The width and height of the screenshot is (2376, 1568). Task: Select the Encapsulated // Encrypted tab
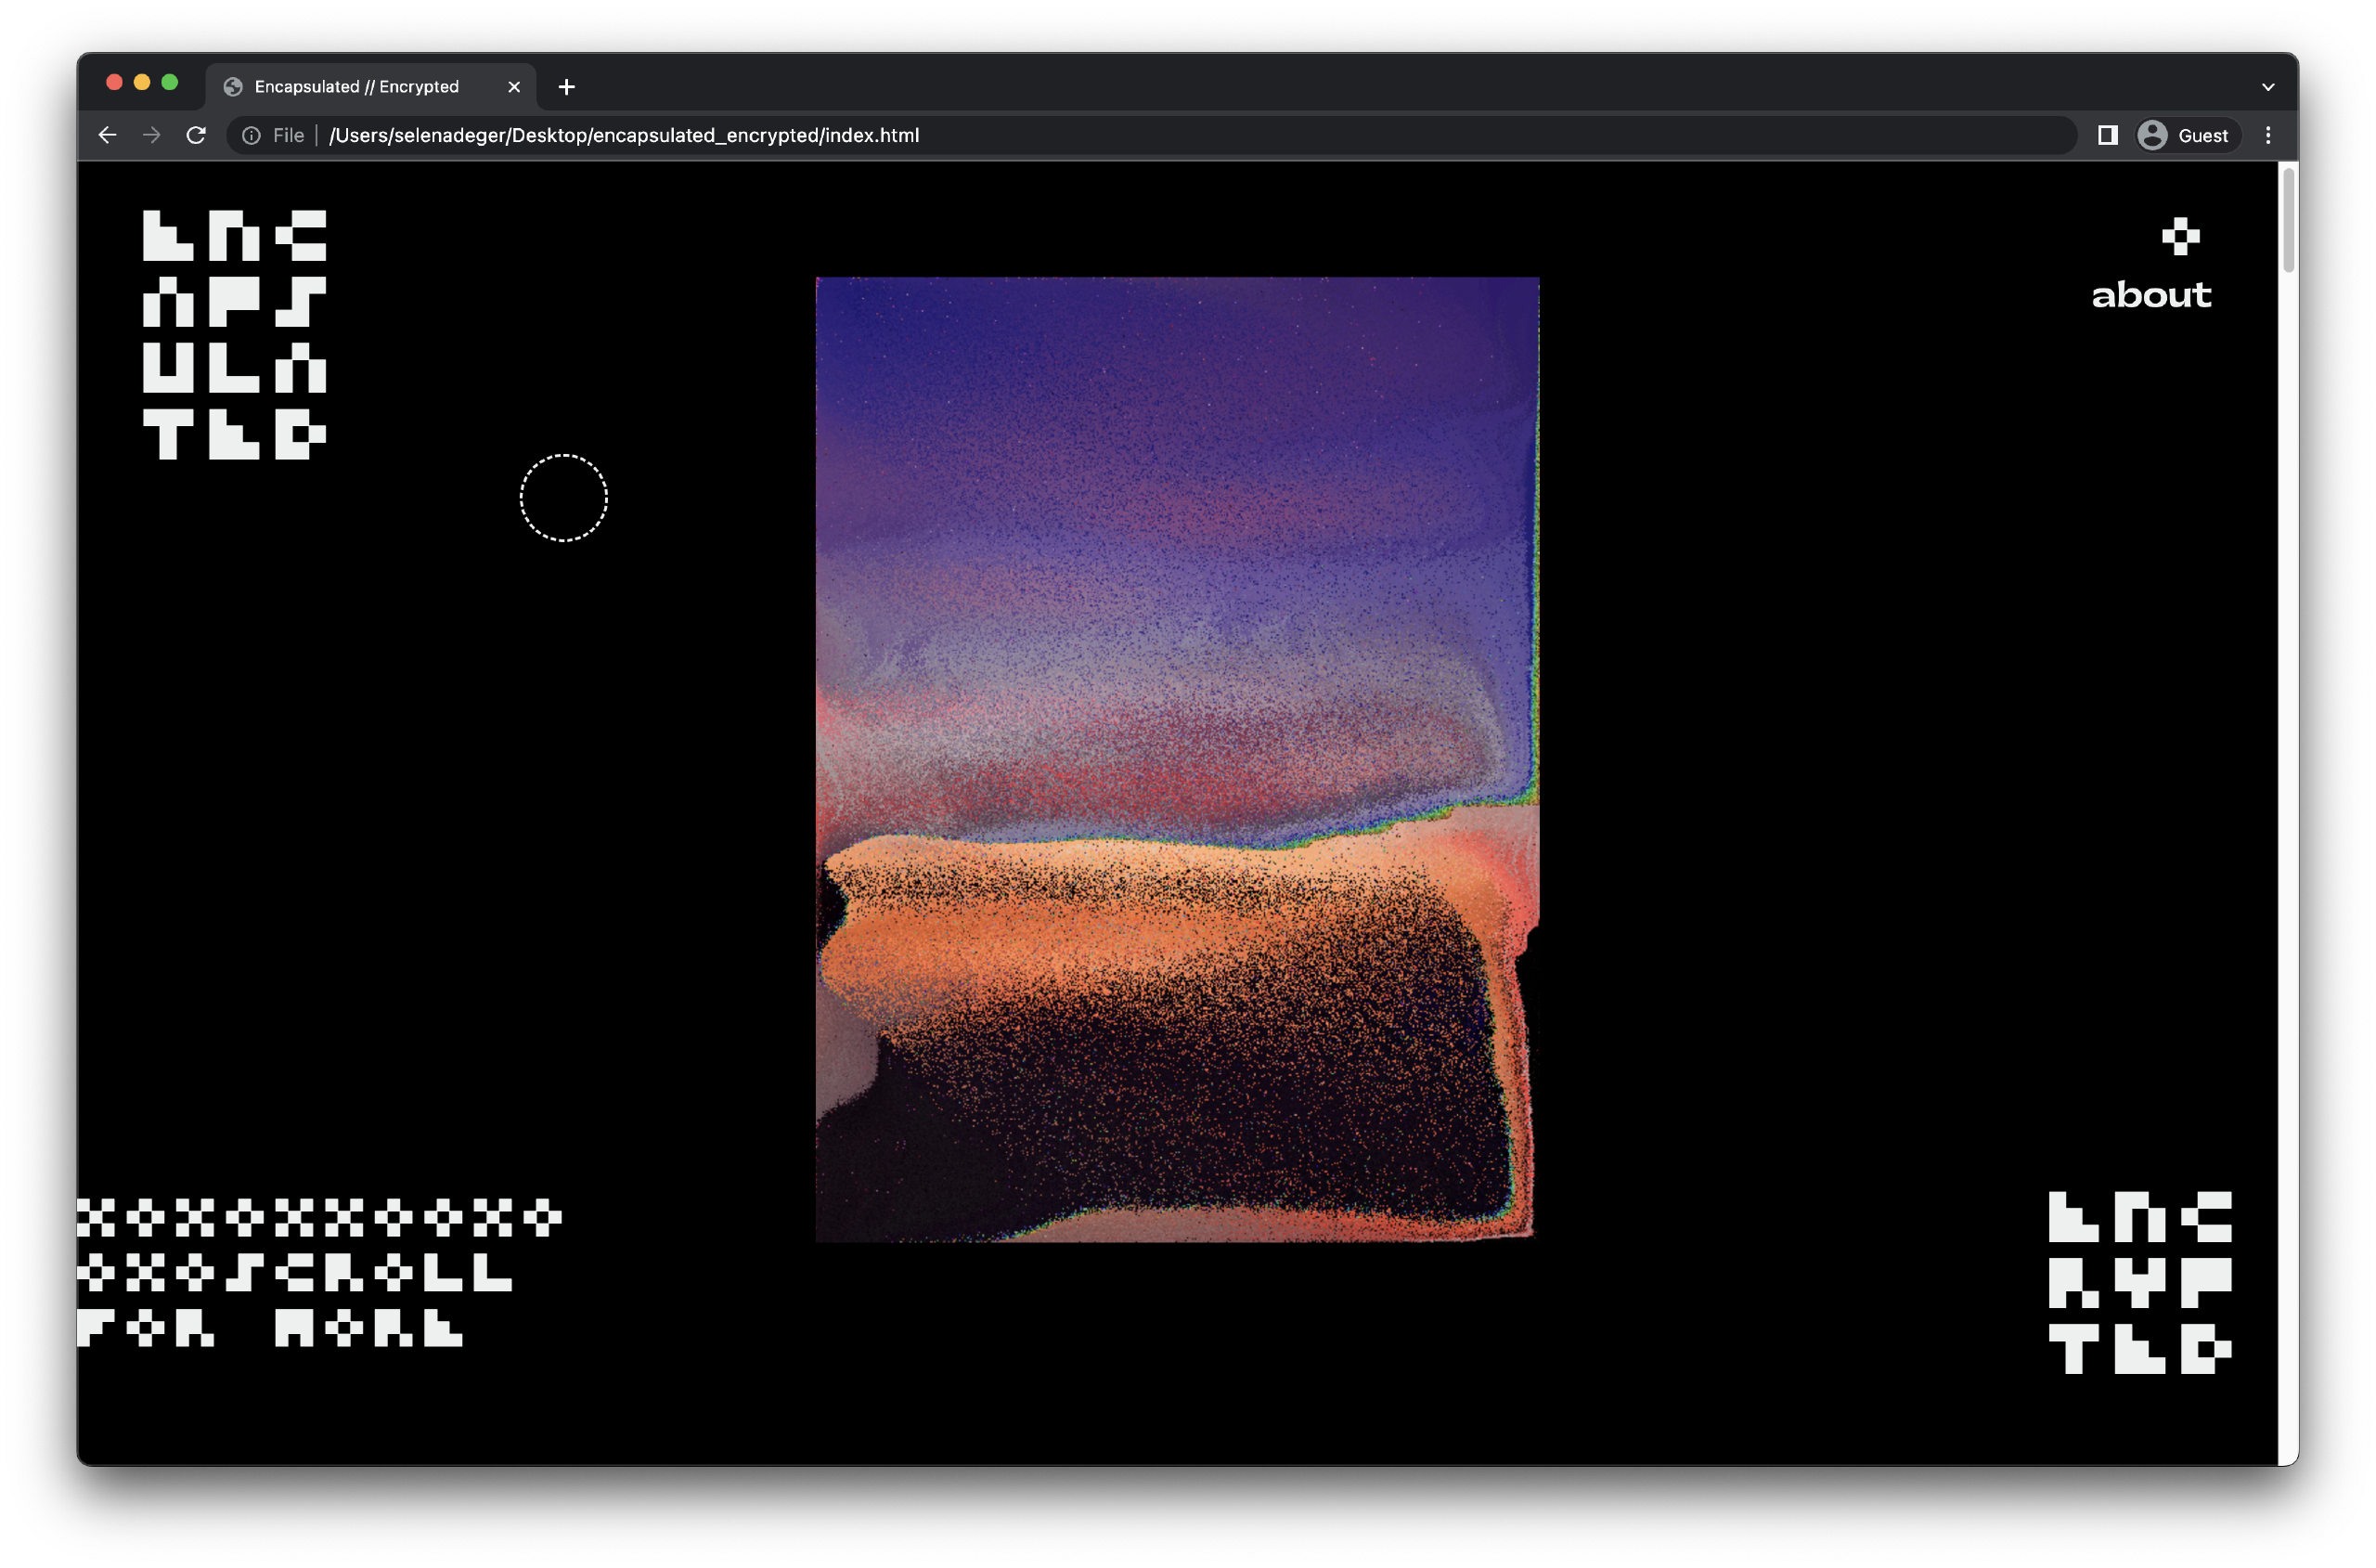(x=356, y=87)
